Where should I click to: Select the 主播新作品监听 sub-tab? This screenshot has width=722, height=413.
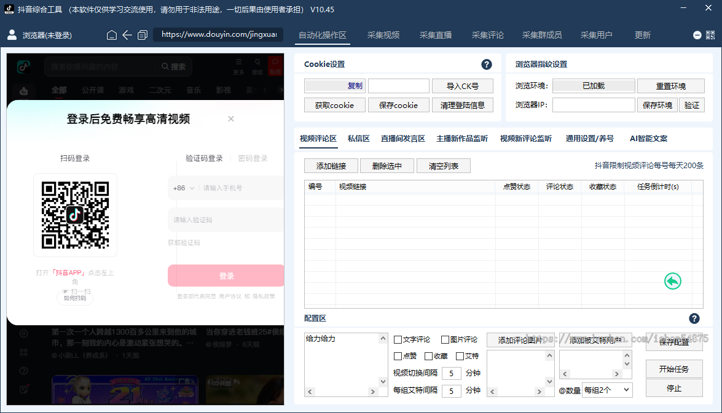[462, 139]
